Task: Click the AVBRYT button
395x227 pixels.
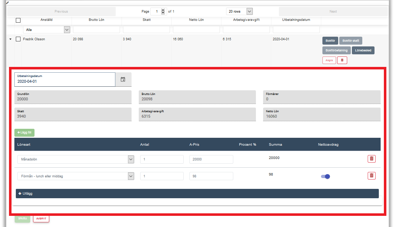Action: point(41,218)
